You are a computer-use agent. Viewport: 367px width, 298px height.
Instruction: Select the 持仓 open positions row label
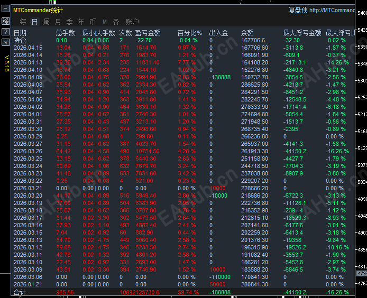20,41
